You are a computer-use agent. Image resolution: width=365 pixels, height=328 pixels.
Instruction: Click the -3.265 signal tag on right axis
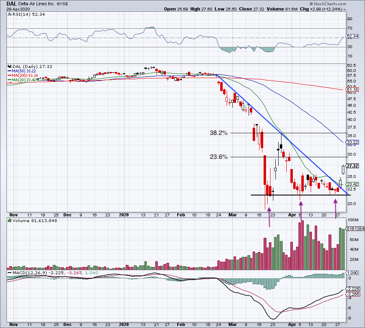point(353,294)
